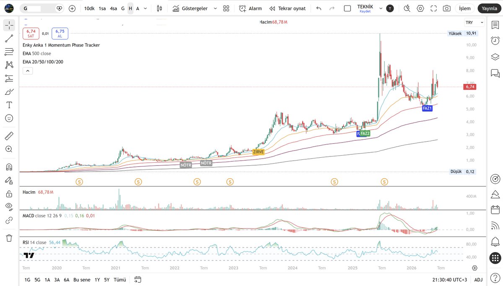
Task: Open the object tree layers icon
Action: (495, 57)
